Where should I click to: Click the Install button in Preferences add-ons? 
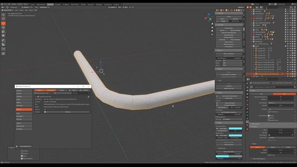coord(73,90)
